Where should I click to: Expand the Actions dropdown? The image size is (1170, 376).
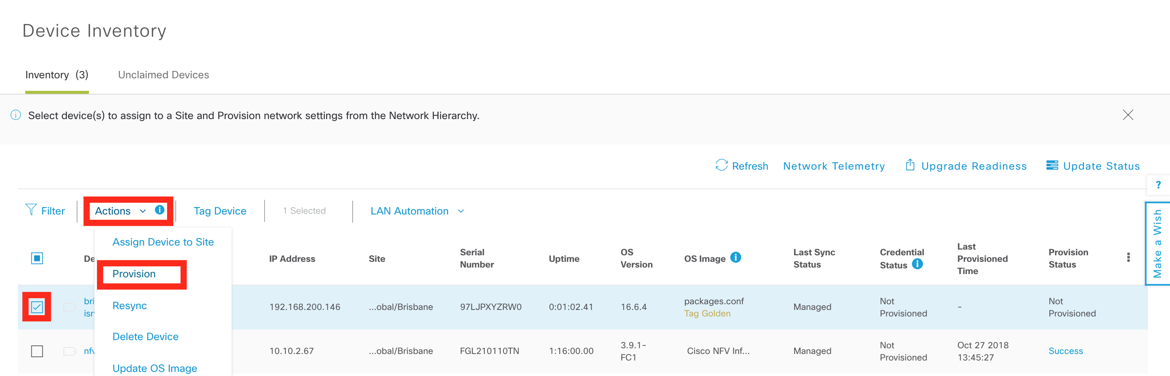point(120,211)
